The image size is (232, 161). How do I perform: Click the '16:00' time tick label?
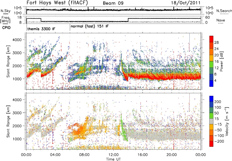coord(142,155)
